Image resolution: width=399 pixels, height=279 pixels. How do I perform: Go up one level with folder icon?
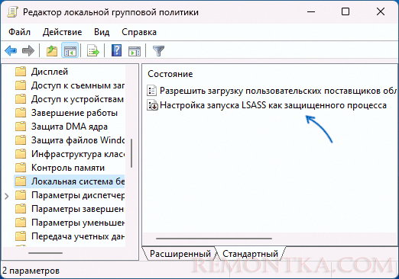(x=52, y=50)
